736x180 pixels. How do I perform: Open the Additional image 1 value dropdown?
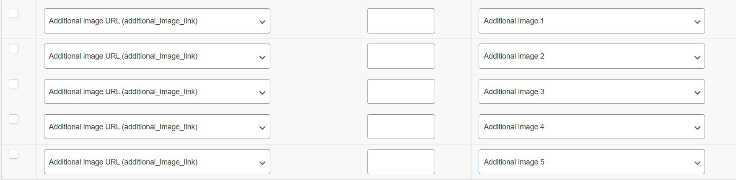tap(591, 21)
